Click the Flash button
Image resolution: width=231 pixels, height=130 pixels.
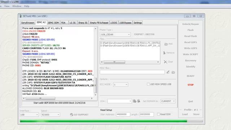pyautogui.click(x=191, y=30)
